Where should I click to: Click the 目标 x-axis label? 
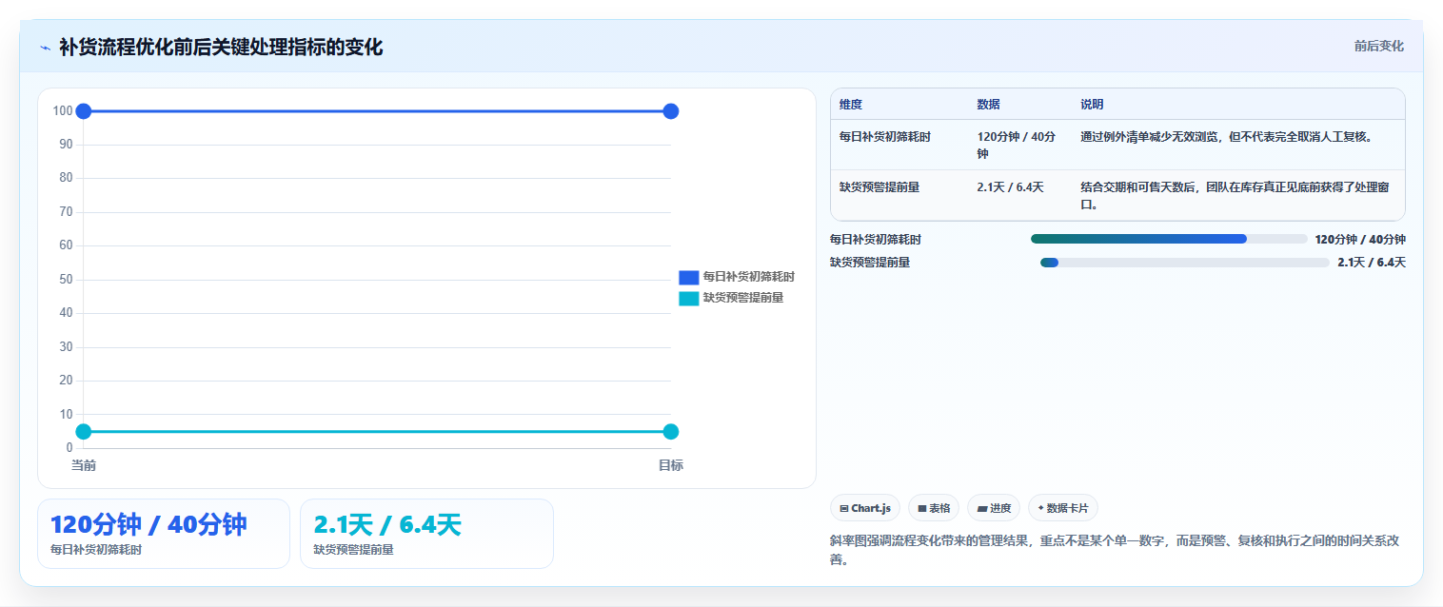(670, 465)
